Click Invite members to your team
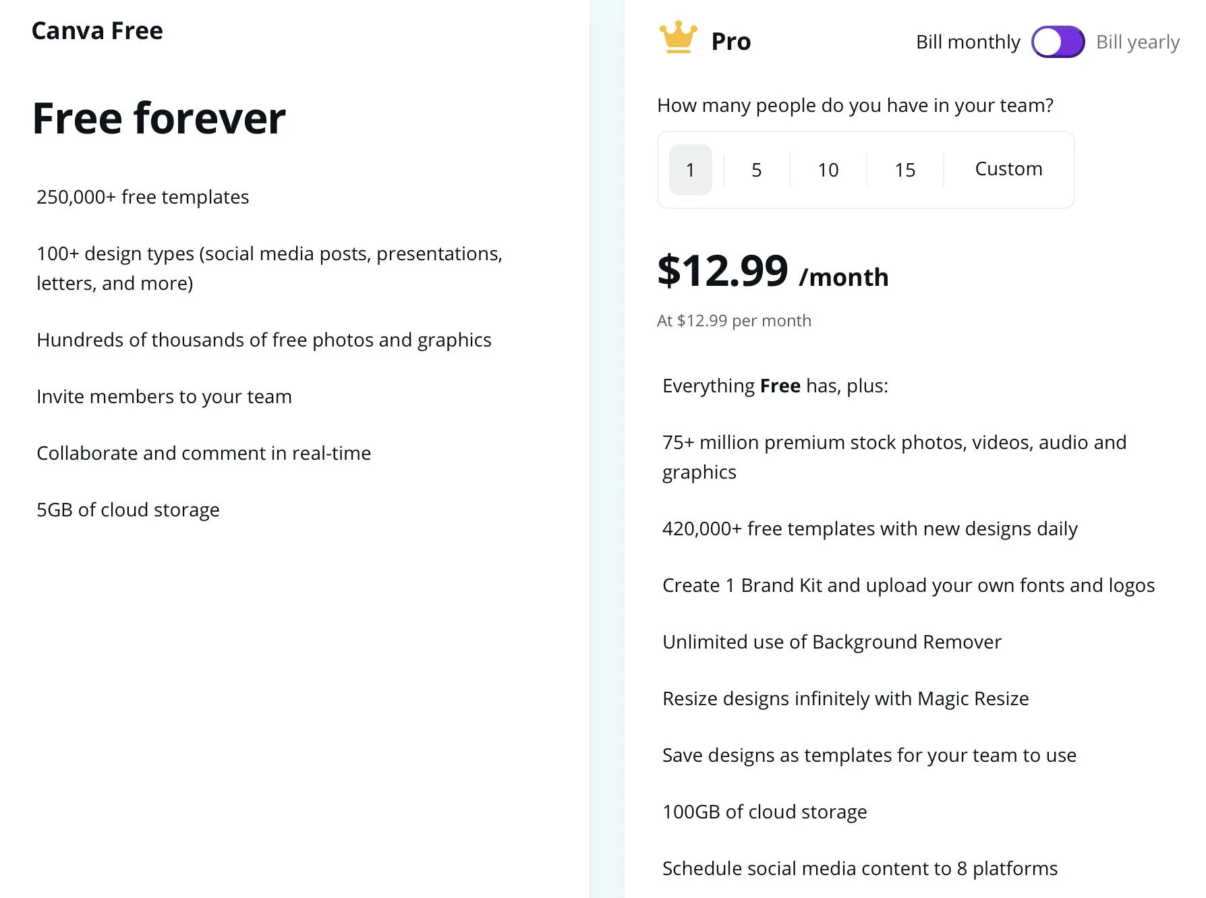 [x=164, y=396]
